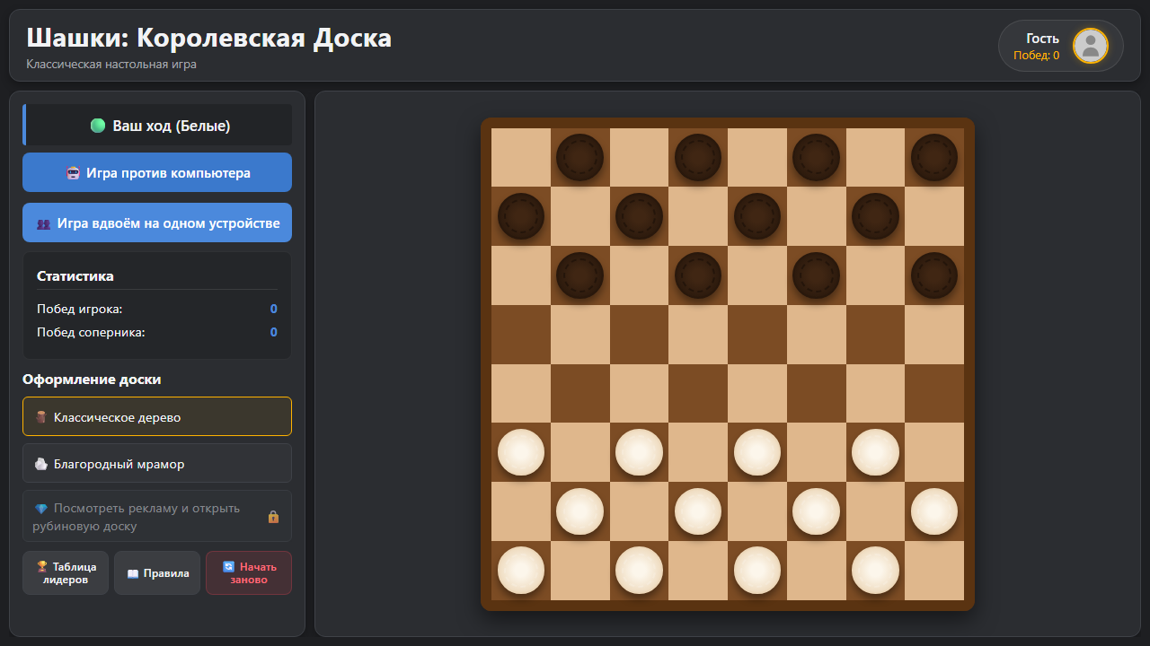Click leftmost empty dark square just above white's front row
This screenshot has height=646, width=1150.
click(x=579, y=393)
